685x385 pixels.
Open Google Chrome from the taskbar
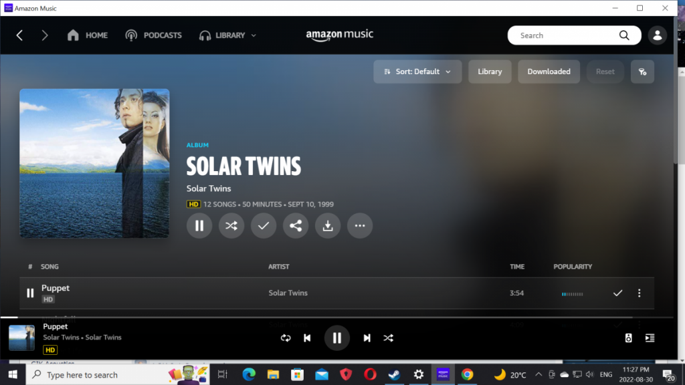(x=467, y=374)
